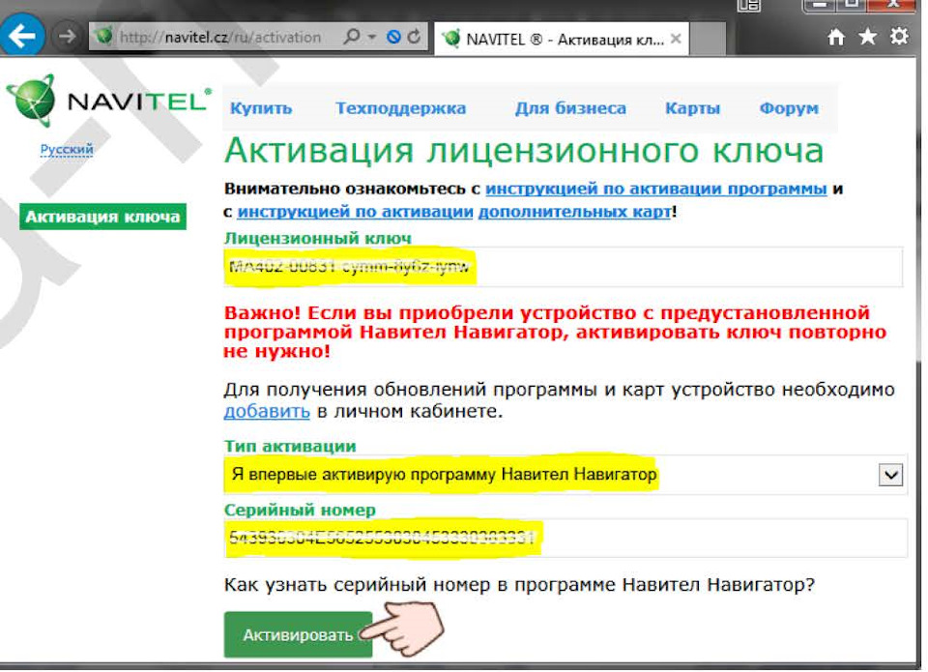Screen dimensions: 928x672
Task: Close the NAVITEL browser tab
Action: pyautogui.click(x=676, y=39)
